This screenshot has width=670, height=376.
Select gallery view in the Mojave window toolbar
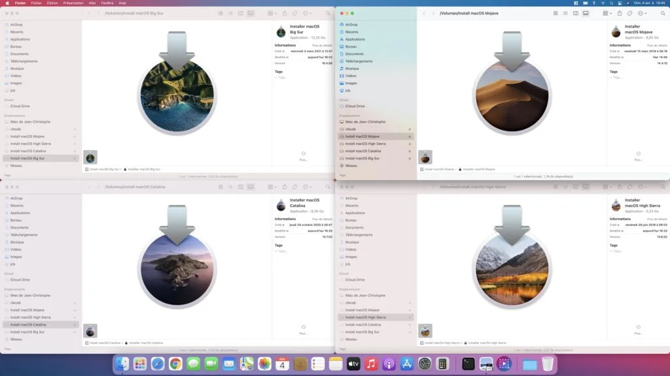point(586,12)
